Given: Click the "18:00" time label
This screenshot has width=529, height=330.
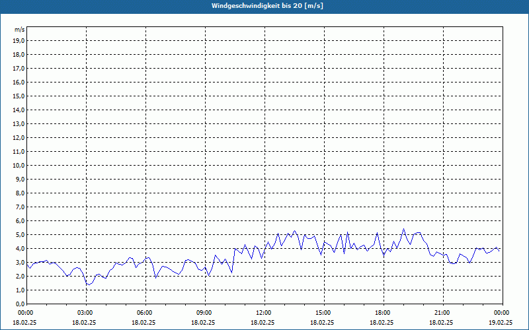Looking at the screenshot, I should 384,313.
